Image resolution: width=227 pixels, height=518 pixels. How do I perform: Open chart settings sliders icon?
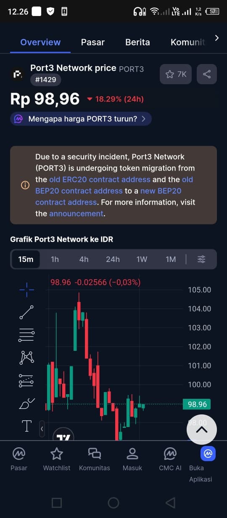pos(202,259)
